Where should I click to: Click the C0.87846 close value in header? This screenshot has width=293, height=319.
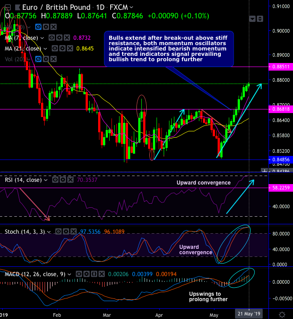(x=128, y=16)
